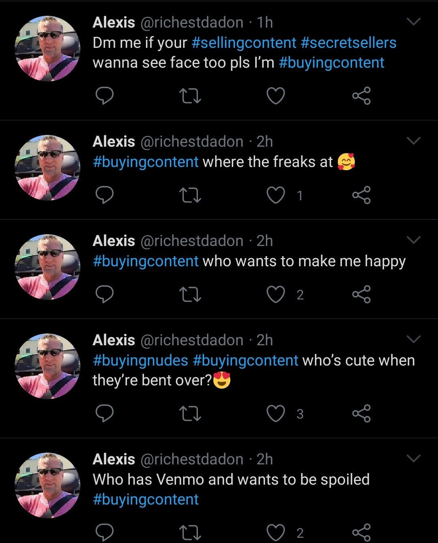Screen dimensions: 438x543
Task: Expand the menu chevron on "where the freaks at" tweet
Action: pos(413,141)
